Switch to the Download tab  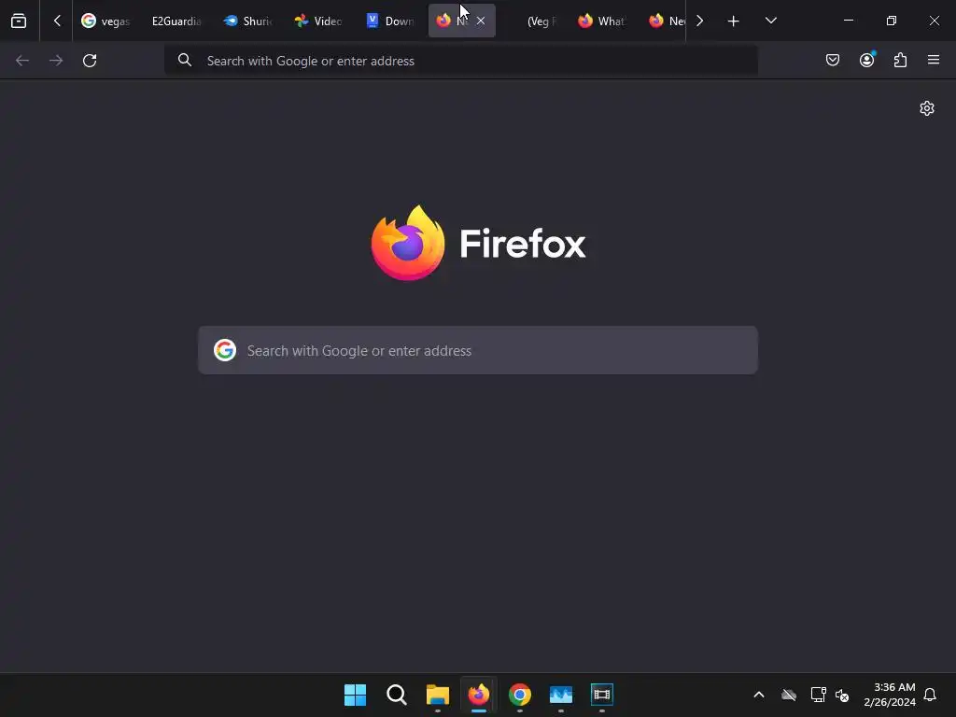tap(390, 21)
